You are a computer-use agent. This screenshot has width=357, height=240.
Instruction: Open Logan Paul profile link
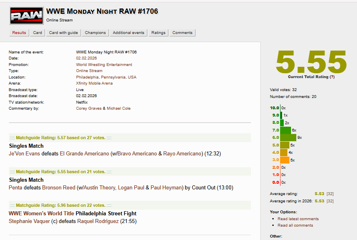131,188
